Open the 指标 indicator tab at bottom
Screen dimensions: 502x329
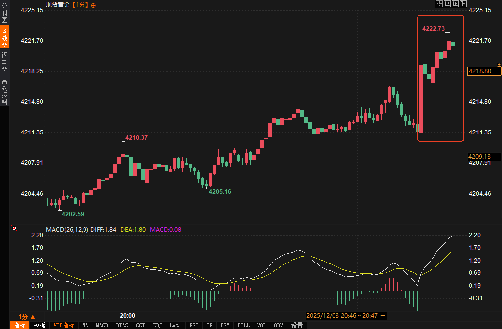20,325
